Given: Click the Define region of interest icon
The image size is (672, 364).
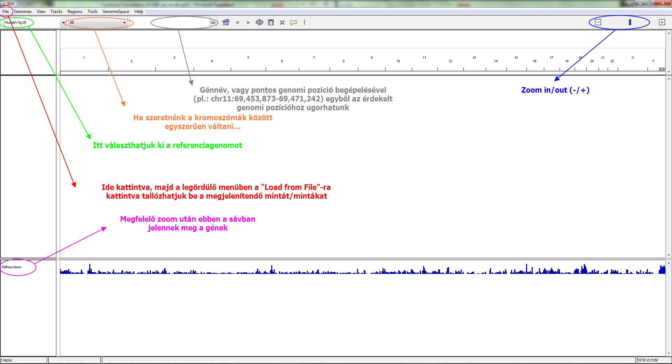Looking at the screenshot, I should point(271,22).
